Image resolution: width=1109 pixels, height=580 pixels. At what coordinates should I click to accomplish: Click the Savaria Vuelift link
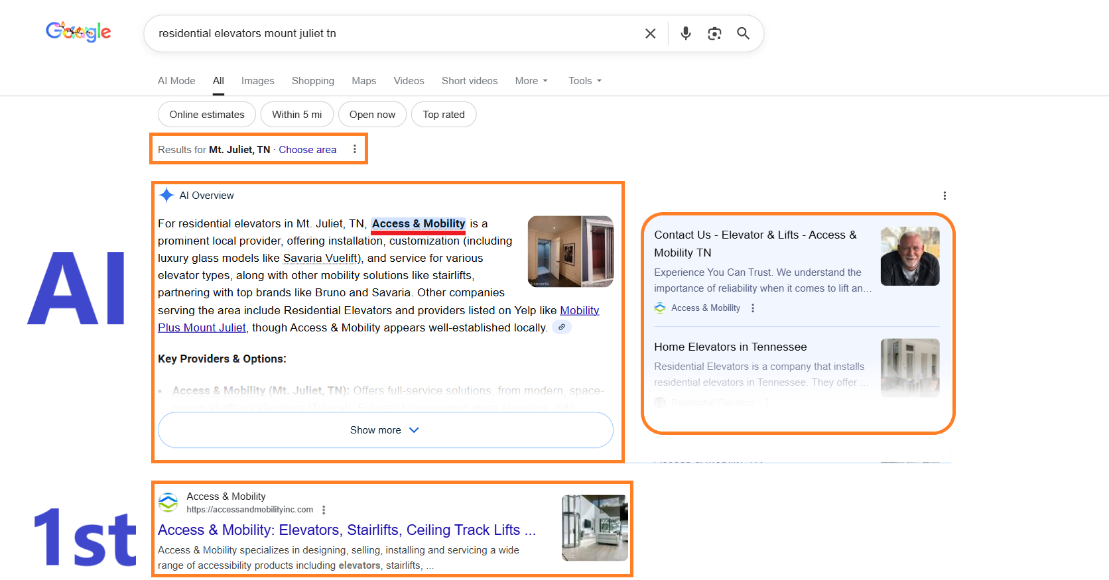pyautogui.click(x=321, y=259)
